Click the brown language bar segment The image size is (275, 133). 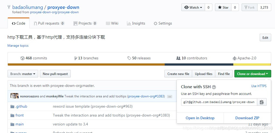(86, 64)
